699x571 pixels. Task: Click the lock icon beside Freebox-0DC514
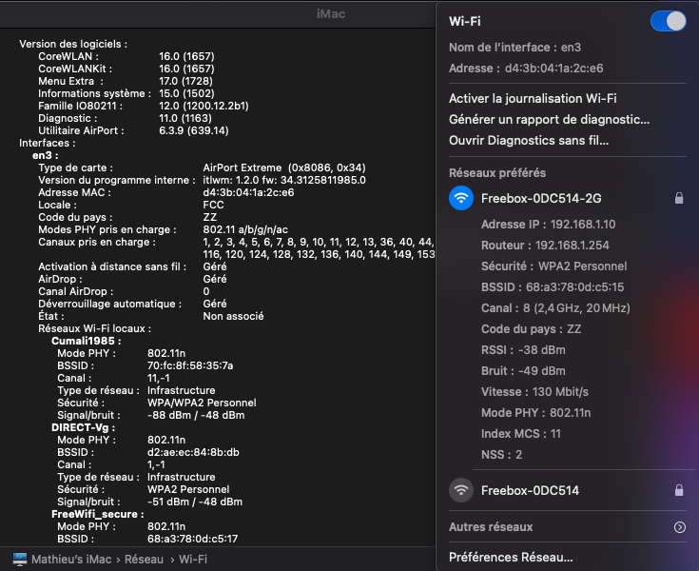pyautogui.click(x=679, y=490)
